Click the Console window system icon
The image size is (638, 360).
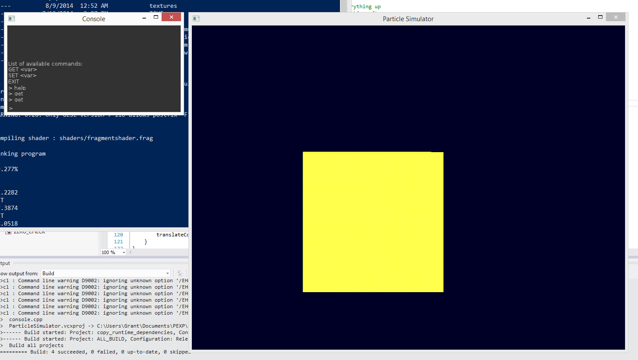[12, 19]
